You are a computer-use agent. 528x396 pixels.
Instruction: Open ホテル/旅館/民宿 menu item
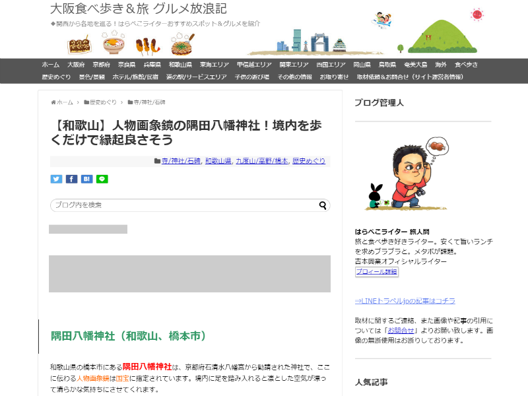[x=135, y=77]
